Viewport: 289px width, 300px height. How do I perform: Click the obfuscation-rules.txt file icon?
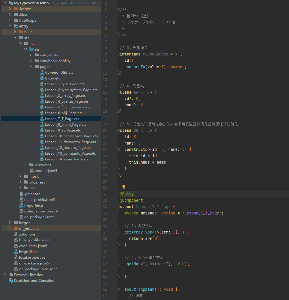point(21,211)
